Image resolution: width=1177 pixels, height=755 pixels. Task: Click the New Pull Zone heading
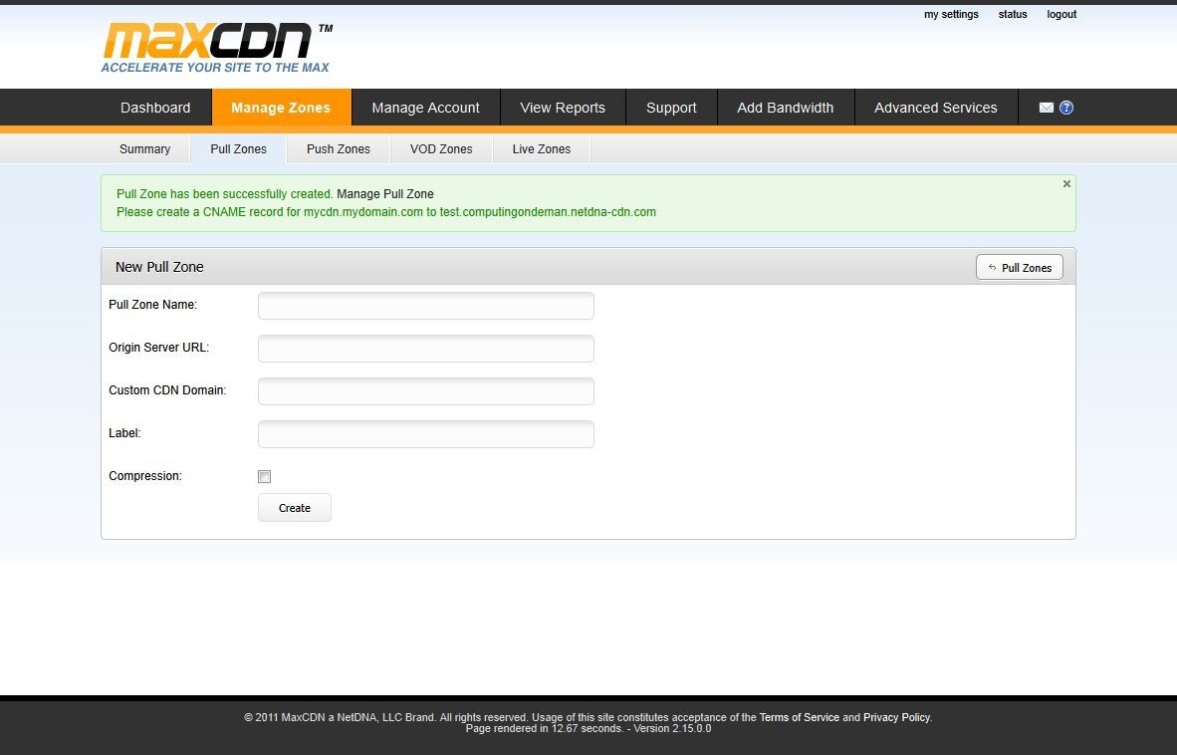click(x=159, y=266)
